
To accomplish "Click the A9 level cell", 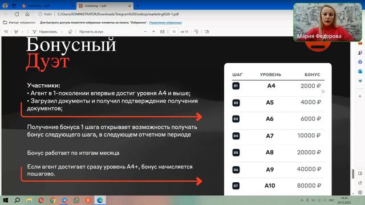I will [x=270, y=170].
